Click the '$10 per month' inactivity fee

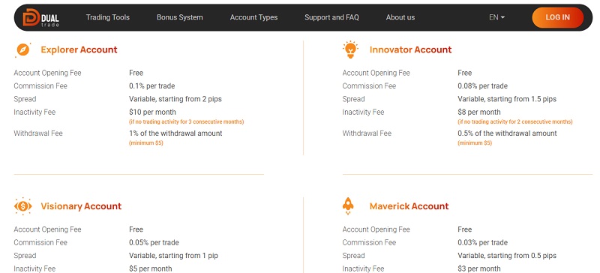(153, 112)
